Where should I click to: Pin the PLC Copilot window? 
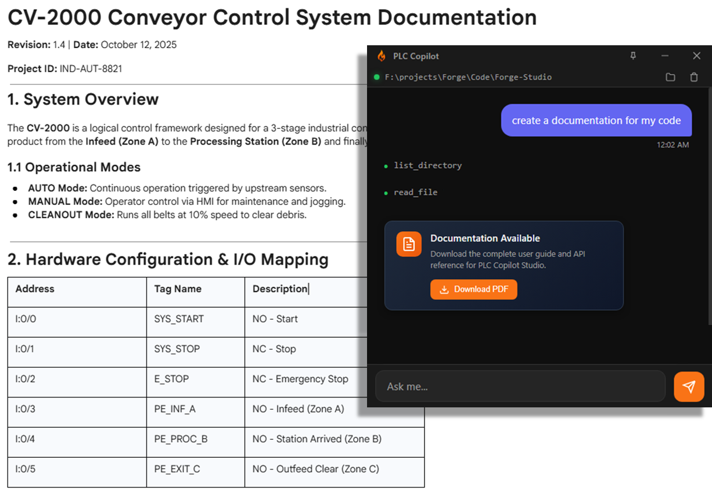tap(633, 56)
